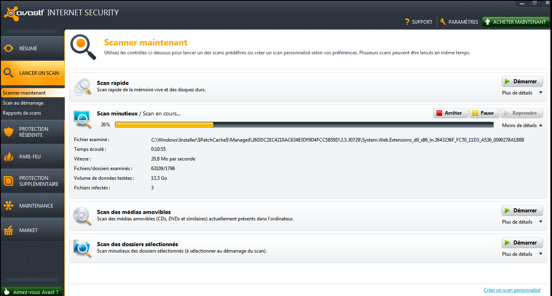Click the Aimez-vous Avast ? button
This screenshot has height=296, width=552.
click(x=32, y=292)
